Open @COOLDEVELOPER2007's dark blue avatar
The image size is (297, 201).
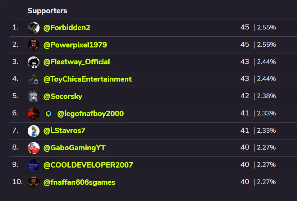pos(33,165)
